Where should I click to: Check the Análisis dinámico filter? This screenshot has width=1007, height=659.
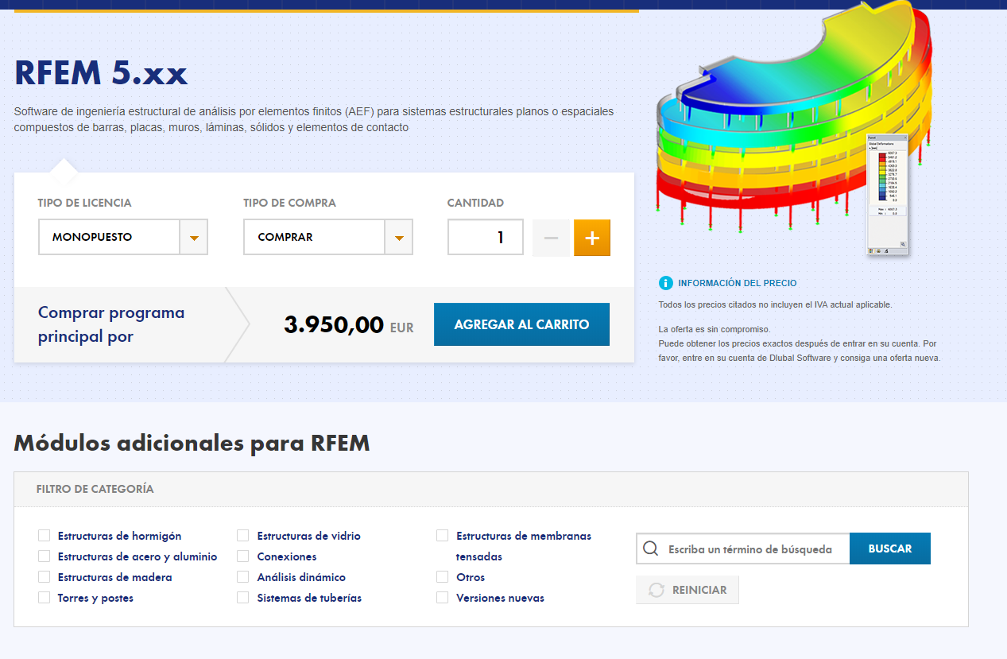[x=242, y=576]
